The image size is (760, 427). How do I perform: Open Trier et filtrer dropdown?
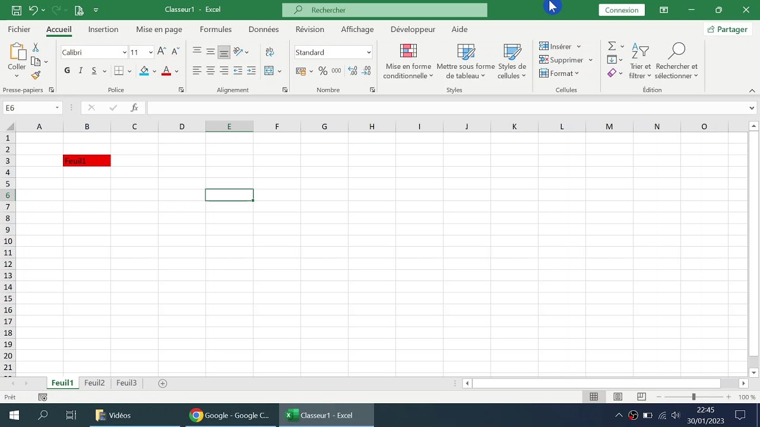pos(640,61)
